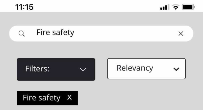Click the 'Relevancy' sort label text
This screenshot has width=203, height=110.
click(x=135, y=68)
